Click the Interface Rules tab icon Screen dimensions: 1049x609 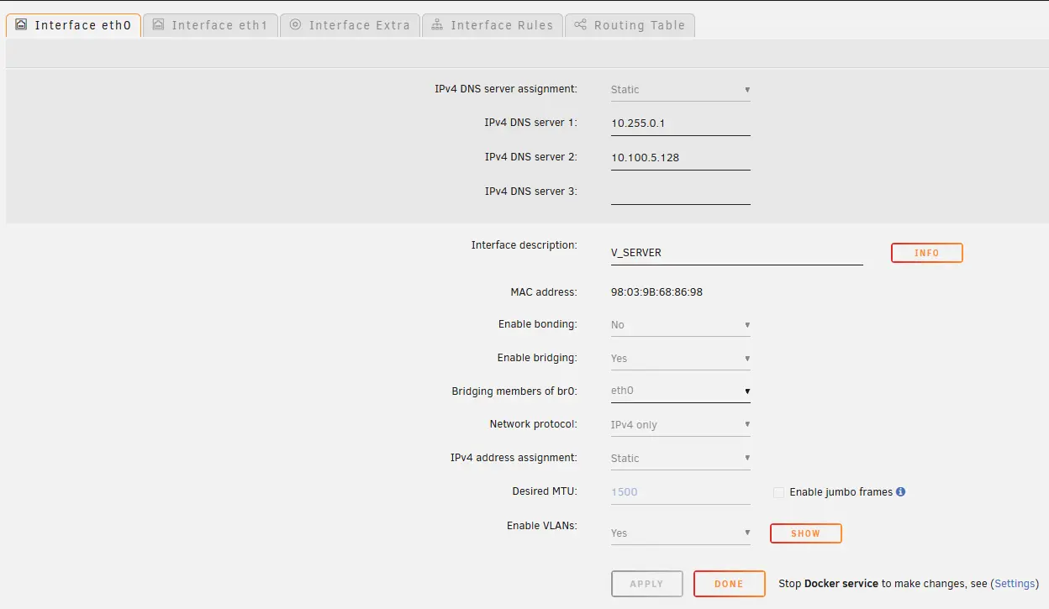pyautogui.click(x=437, y=25)
